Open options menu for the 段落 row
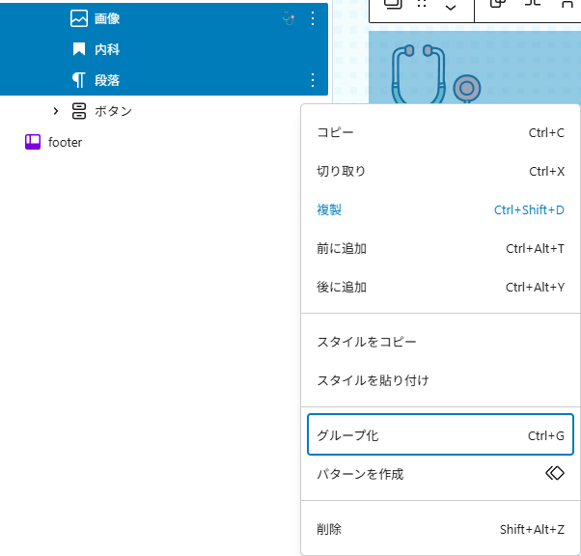 point(313,80)
